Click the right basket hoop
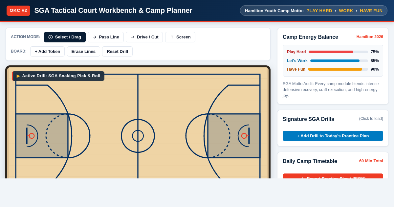 point(244,136)
